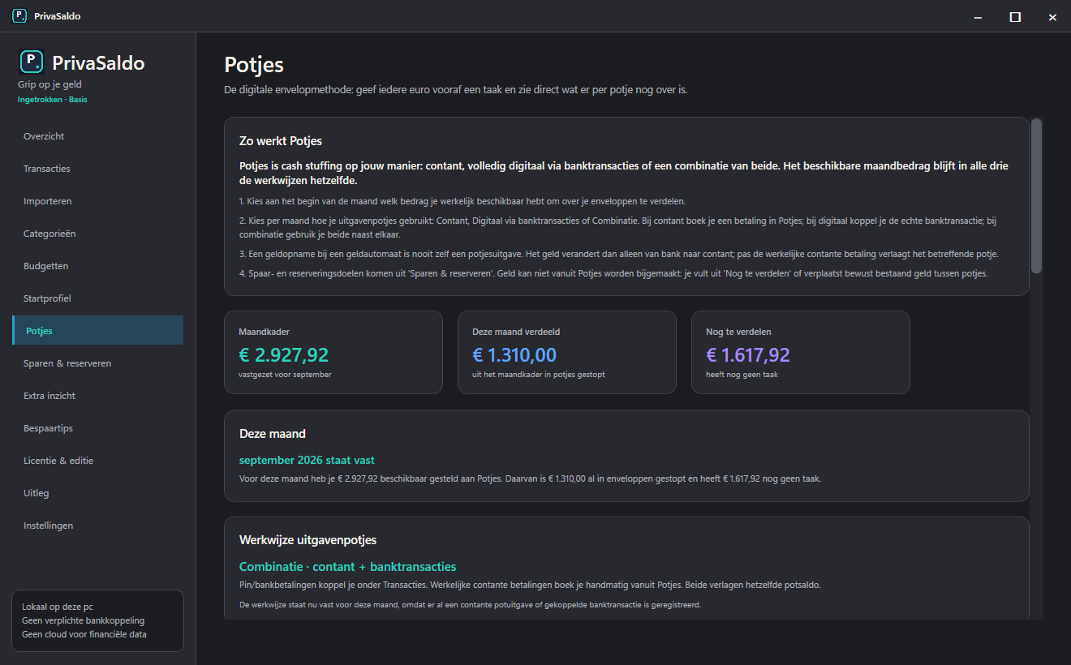The height and width of the screenshot is (665, 1071).
Task: Open the Importeren section
Action: (x=97, y=201)
